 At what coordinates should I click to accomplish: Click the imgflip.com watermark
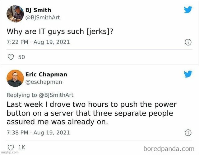[x=10, y=152]
